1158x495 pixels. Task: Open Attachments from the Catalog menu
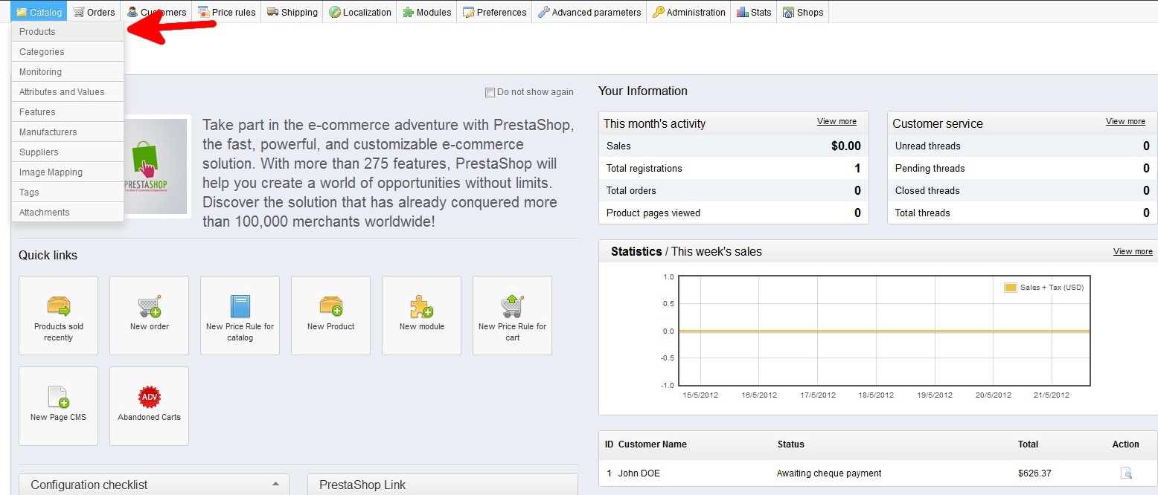(x=68, y=213)
